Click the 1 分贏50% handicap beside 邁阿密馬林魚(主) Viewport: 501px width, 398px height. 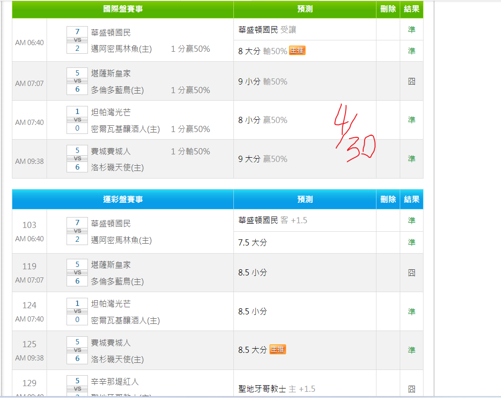click(191, 49)
